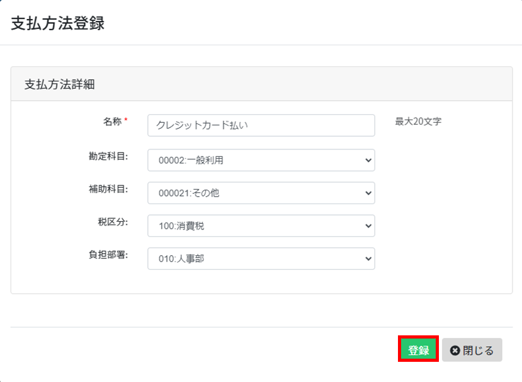Open the 勘定科目 dropdown showing 00002:一般利用
The width and height of the screenshot is (522, 382).
(261, 160)
